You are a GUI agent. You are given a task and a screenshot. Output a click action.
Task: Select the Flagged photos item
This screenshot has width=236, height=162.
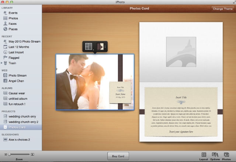pyautogui.click(x=14, y=58)
